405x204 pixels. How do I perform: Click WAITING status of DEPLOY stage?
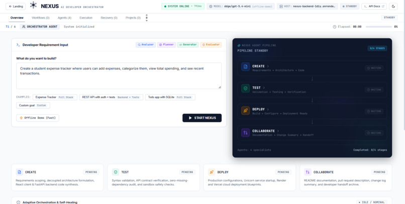[374, 111]
